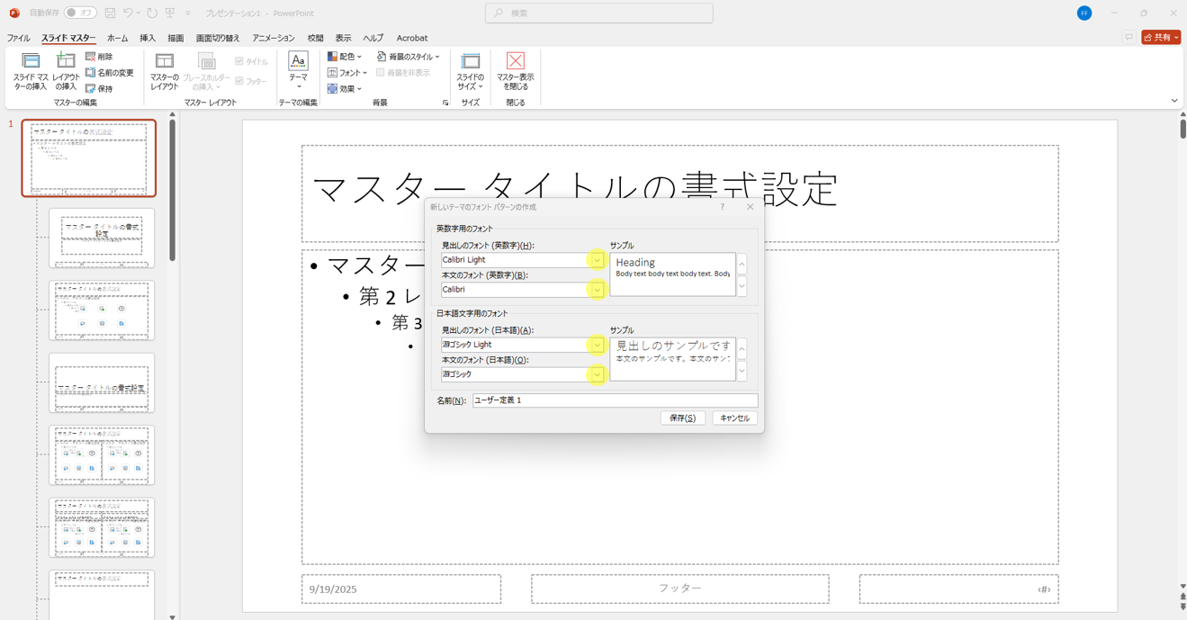The width and height of the screenshot is (1187, 620).
Task: Click the 名前の変更 icon
Action: [91, 73]
